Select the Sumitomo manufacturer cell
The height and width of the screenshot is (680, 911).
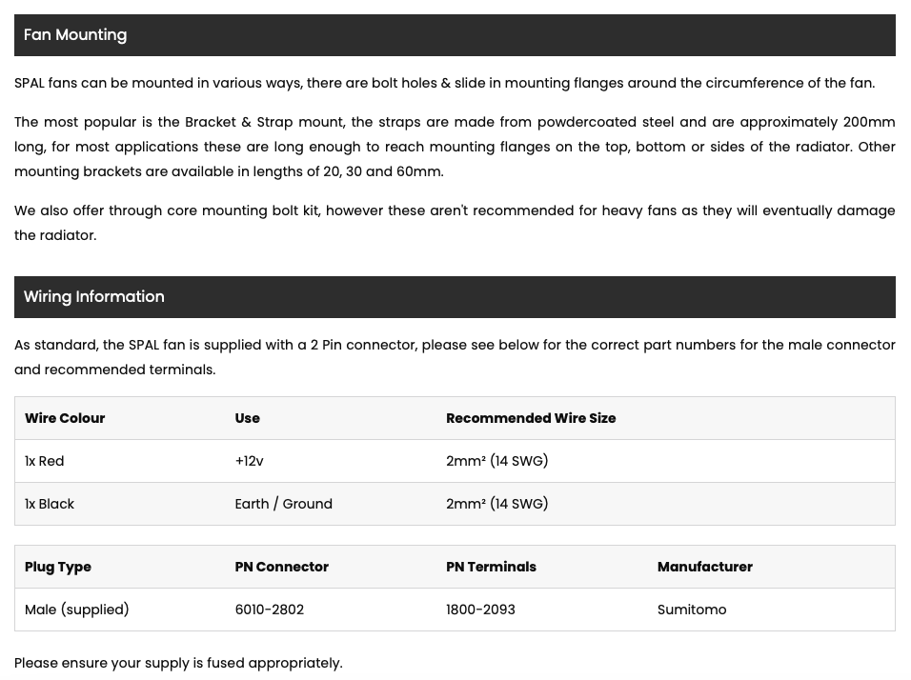click(692, 610)
